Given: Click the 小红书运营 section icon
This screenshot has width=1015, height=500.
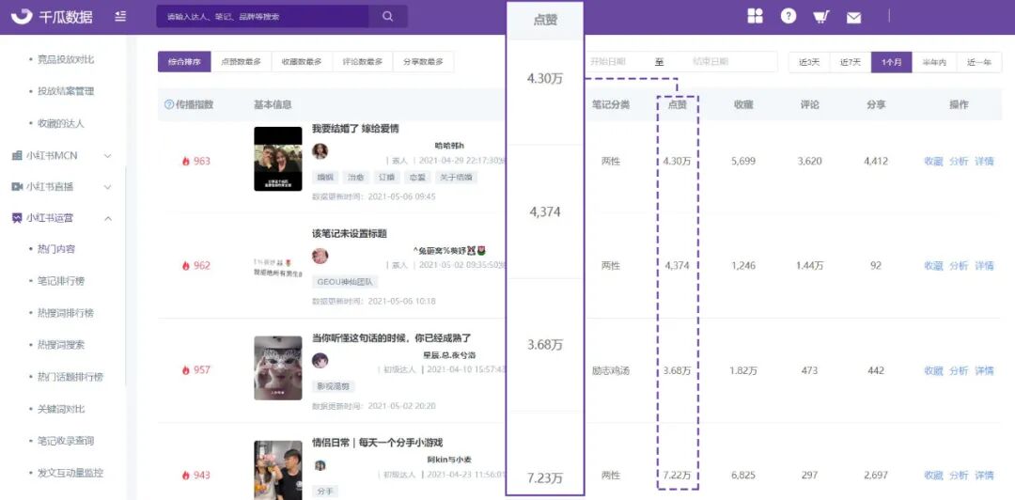Looking at the screenshot, I should pos(18,218).
